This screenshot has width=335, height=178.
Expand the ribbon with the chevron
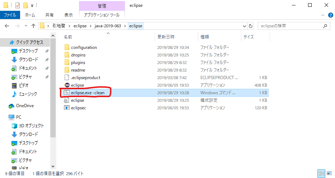[x=322, y=15]
